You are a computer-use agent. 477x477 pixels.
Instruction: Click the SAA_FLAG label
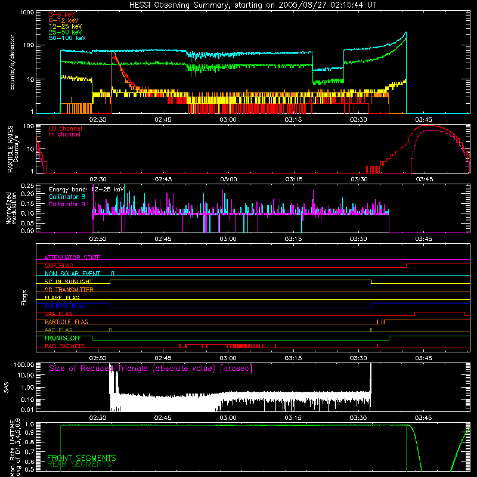pos(58,314)
